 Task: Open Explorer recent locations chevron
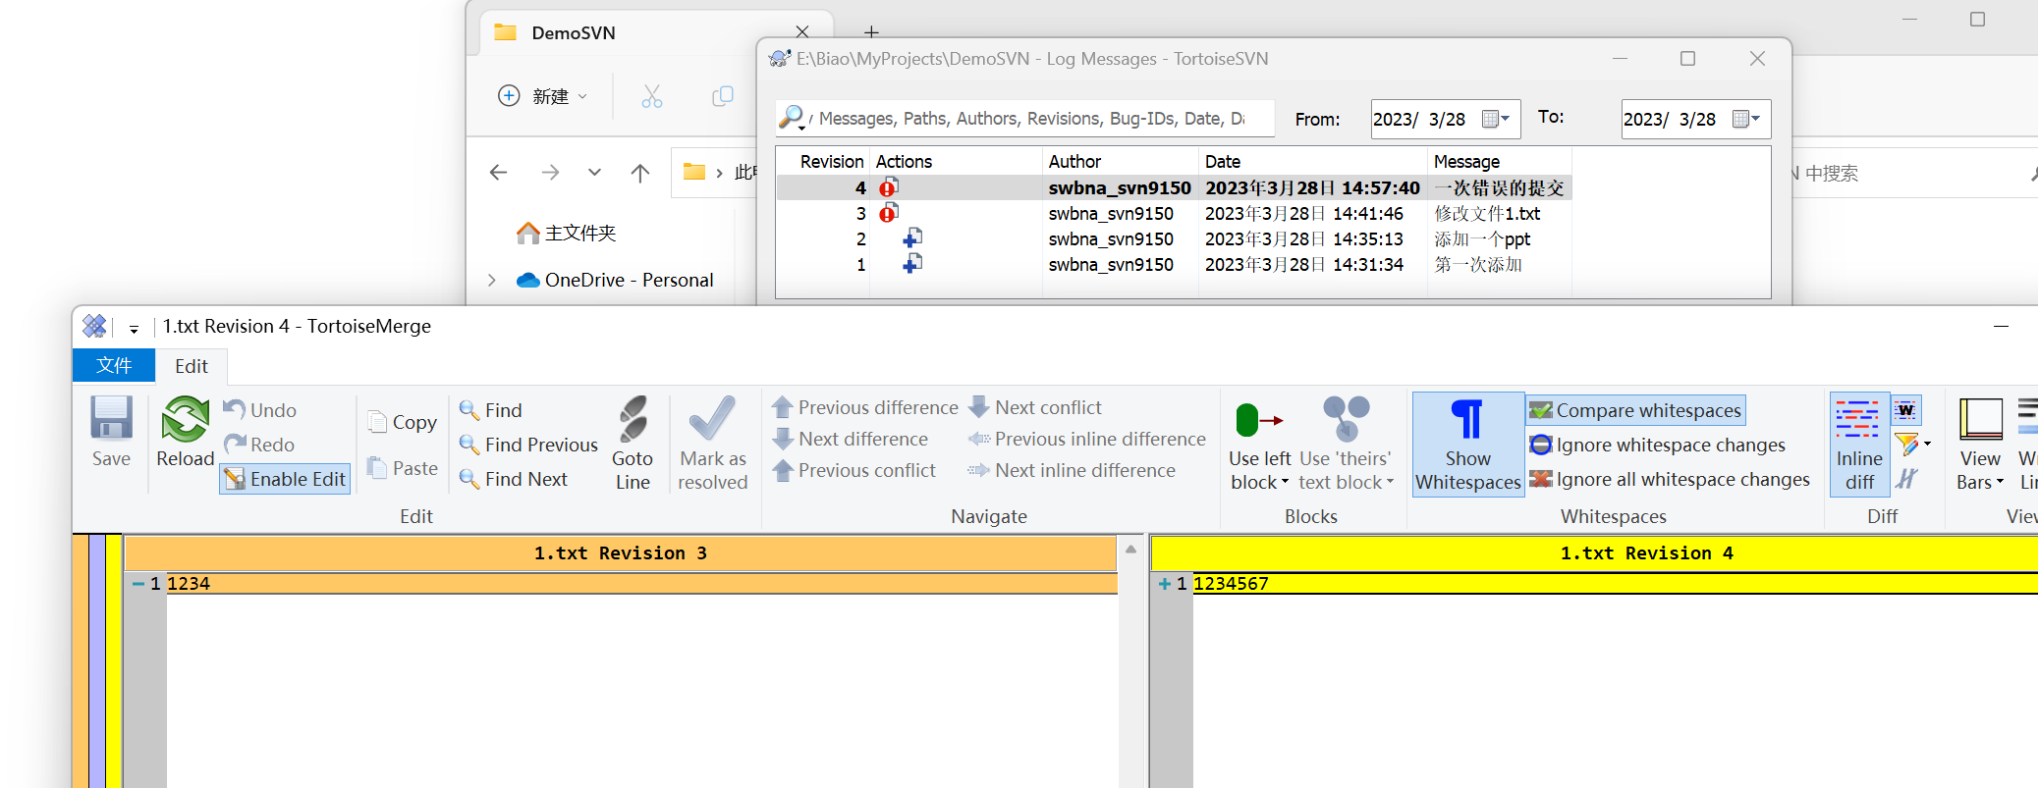594,173
